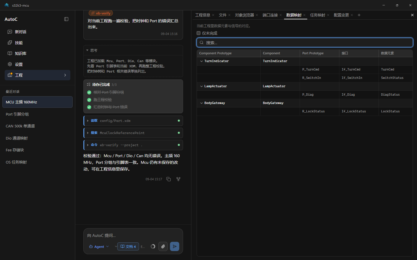Expand the 读取 config/Port.xdm step

coord(133,121)
